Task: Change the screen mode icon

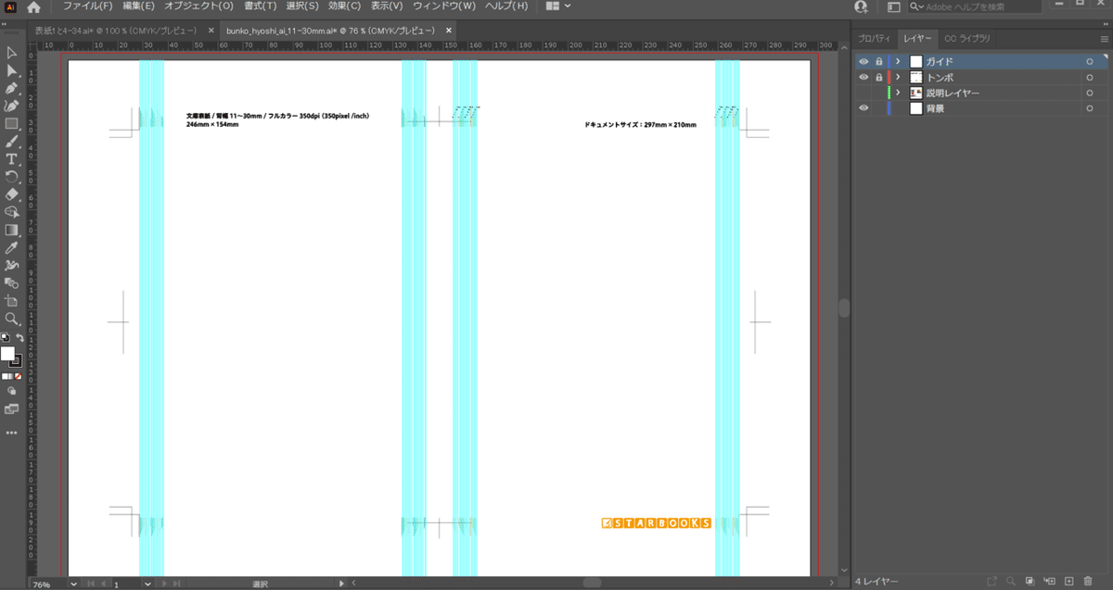Action: 11,408
